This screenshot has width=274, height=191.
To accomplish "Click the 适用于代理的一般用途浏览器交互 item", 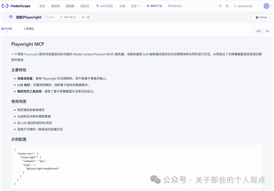I will click(40, 129).
